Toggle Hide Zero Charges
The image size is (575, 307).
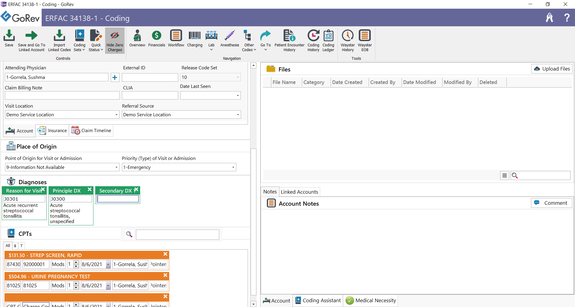click(115, 40)
